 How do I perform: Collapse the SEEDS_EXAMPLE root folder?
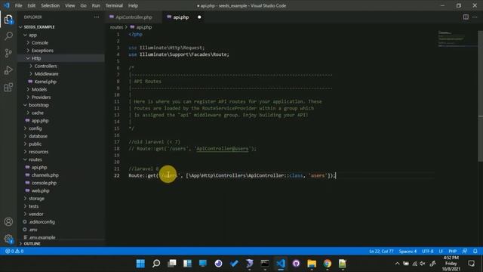click(39, 27)
